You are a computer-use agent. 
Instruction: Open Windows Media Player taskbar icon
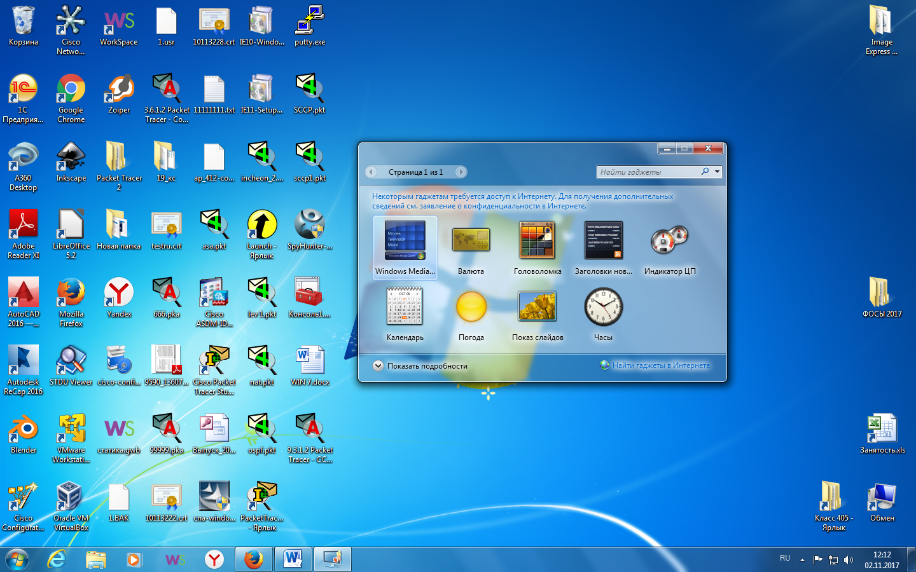[x=134, y=559]
